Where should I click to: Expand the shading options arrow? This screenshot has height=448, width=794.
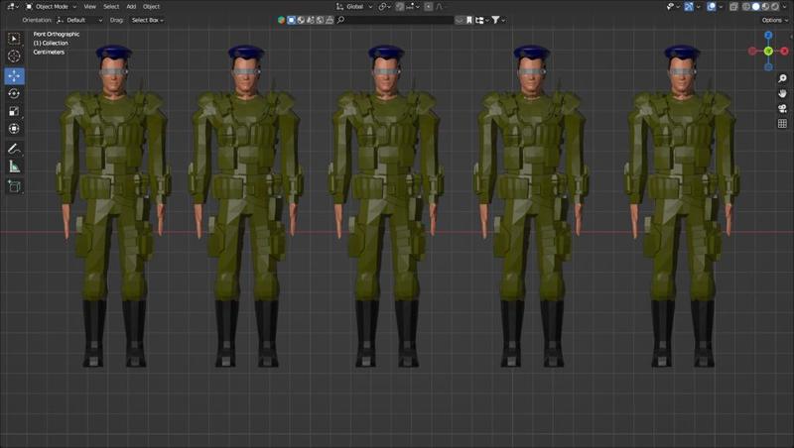(x=784, y=7)
